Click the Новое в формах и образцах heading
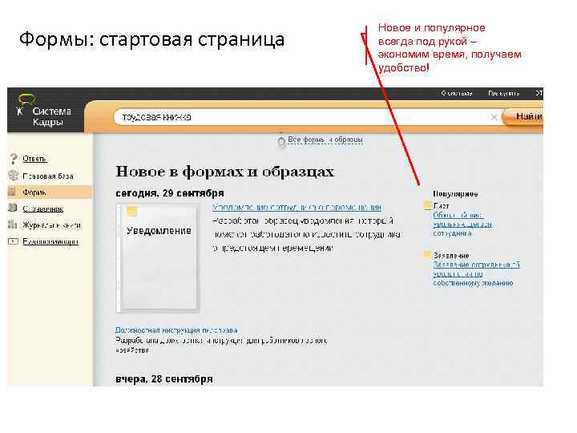577x433 pixels. [x=225, y=172]
